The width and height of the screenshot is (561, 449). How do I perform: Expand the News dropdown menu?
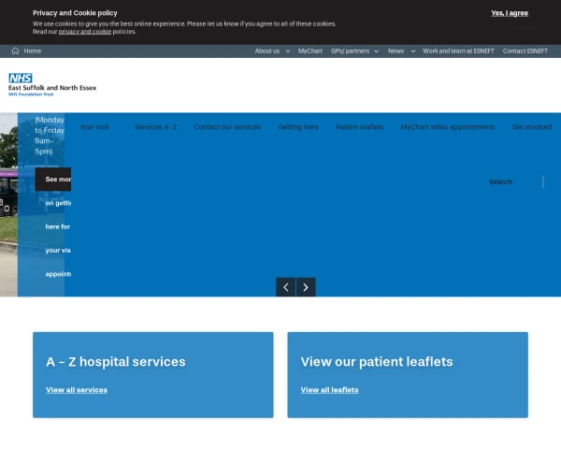(x=411, y=51)
